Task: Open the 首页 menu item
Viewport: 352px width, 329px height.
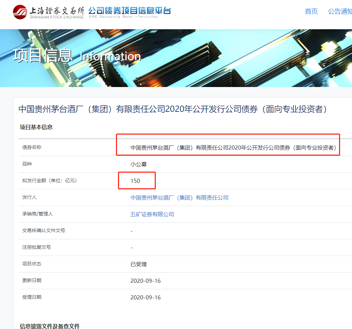Action: 311,12
